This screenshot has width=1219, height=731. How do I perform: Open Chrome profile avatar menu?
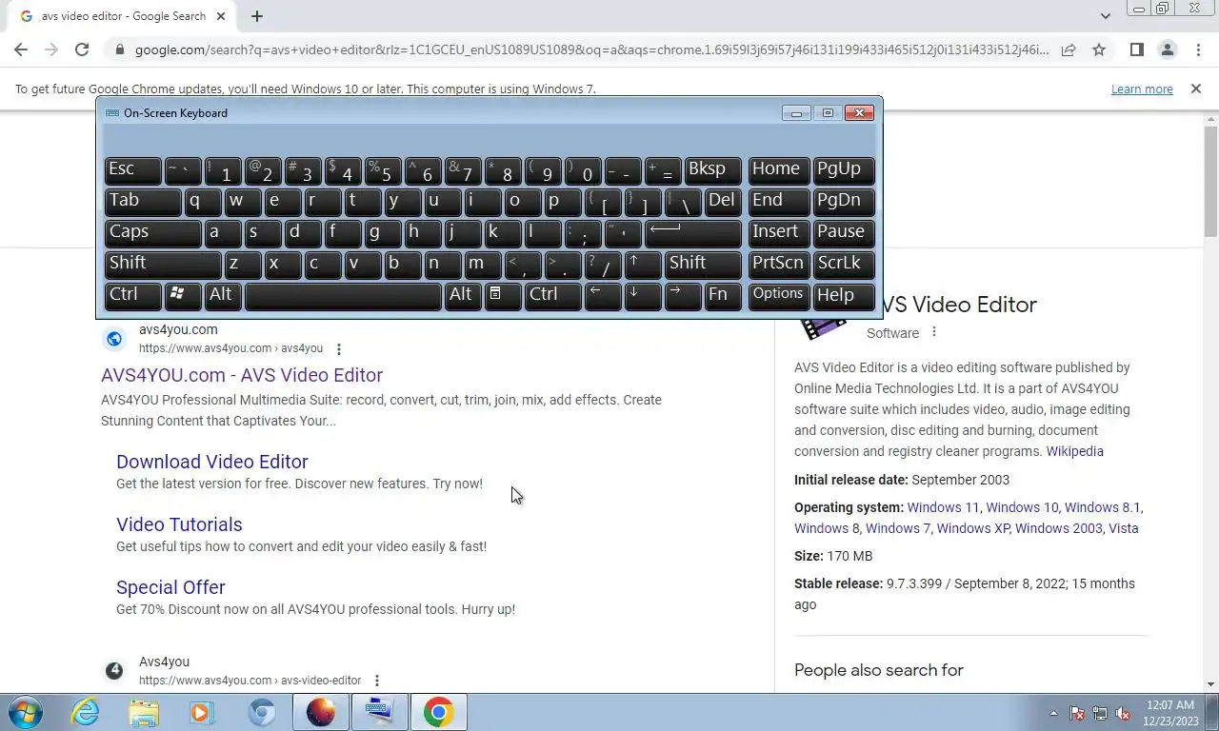1167,49
